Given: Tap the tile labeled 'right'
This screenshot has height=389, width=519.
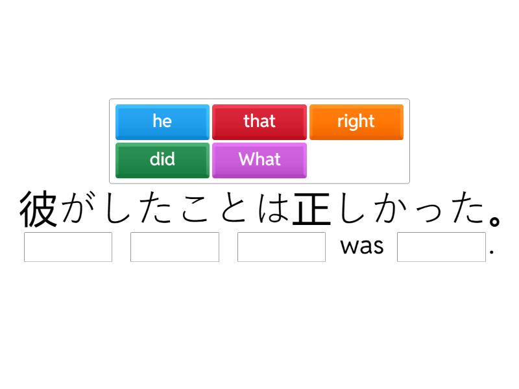Looking at the screenshot, I should tap(356, 121).
